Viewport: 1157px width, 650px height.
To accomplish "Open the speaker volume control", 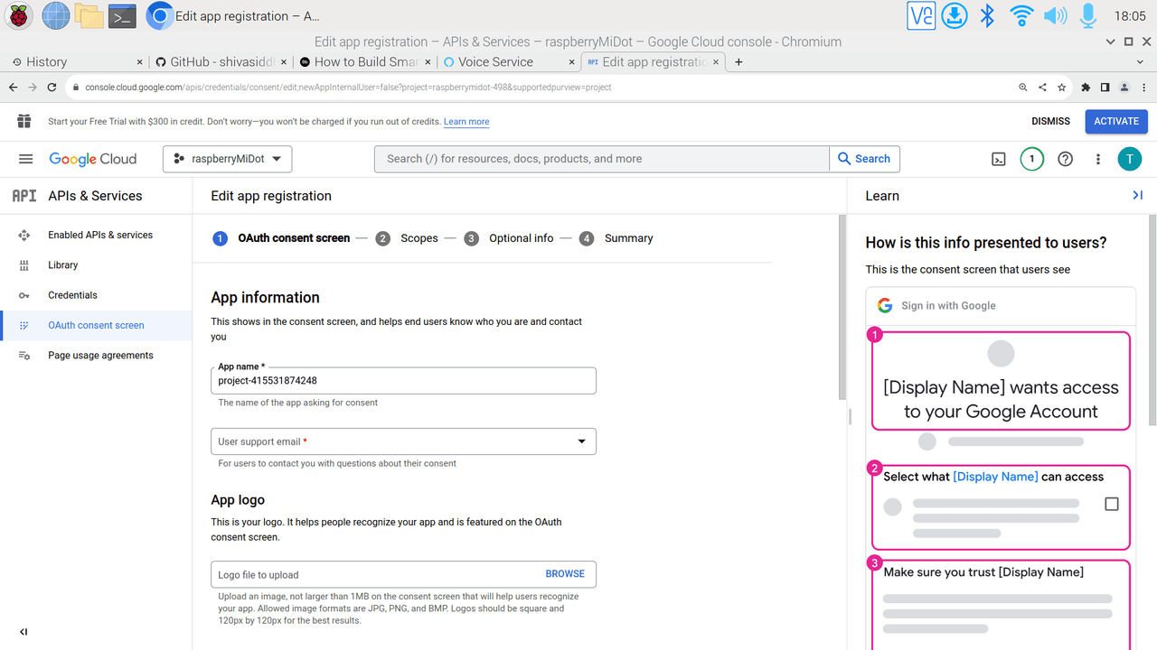I will pos(1055,15).
